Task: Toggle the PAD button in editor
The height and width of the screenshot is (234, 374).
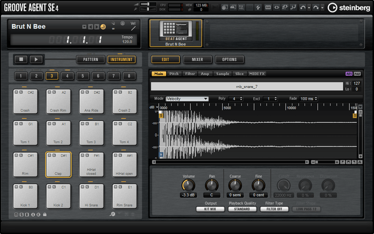Action: click(357, 74)
